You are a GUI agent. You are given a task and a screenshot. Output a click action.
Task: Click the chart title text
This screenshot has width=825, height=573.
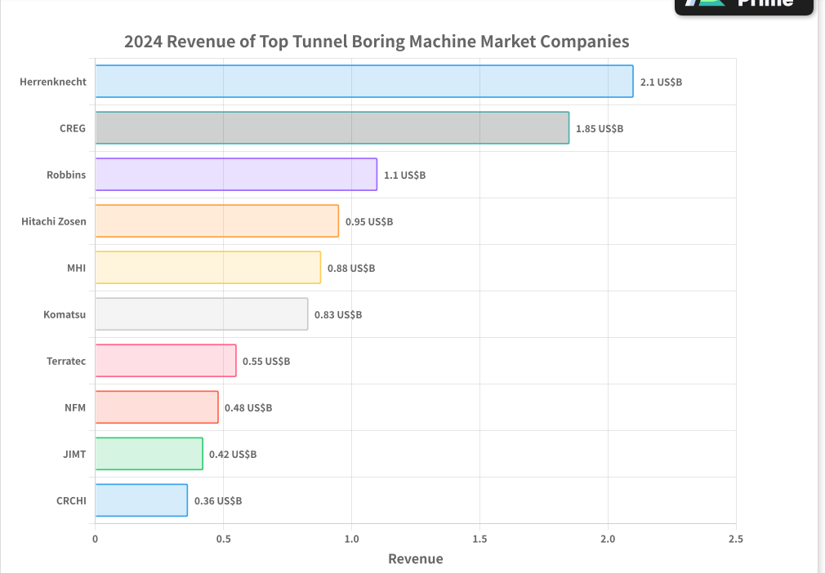[376, 41]
